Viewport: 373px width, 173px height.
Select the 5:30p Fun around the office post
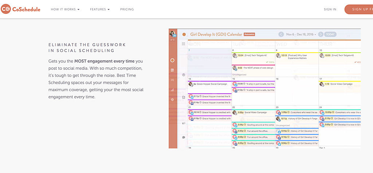[x=253, y=131]
